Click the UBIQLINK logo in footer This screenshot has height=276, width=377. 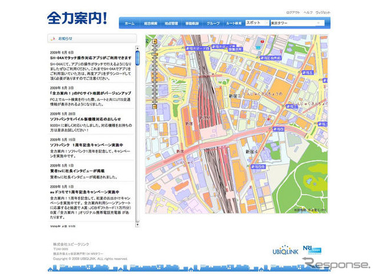pos(285,250)
